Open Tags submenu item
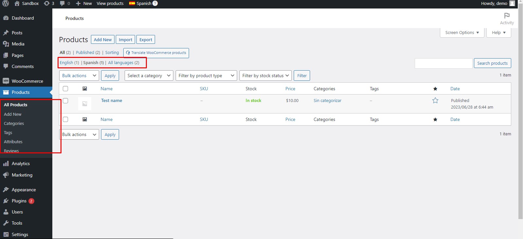The image size is (523, 239). click(x=8, y=132)
